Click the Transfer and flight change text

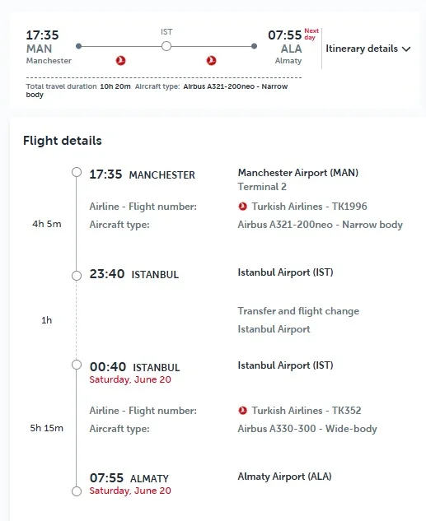point(298,311)
